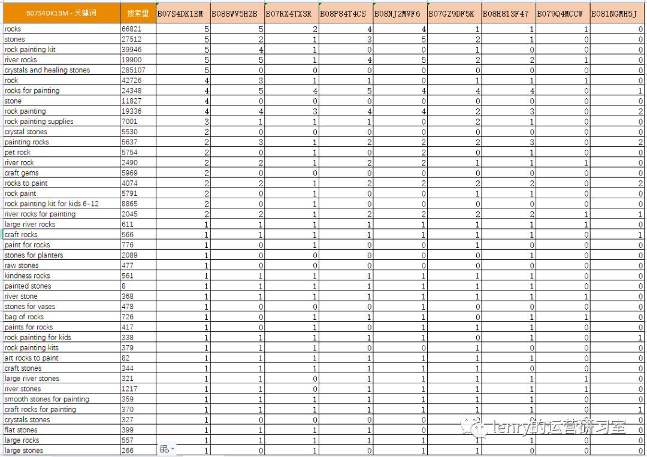Select the 'kindness rocks' keyword cell
This screenshot has height=457, width=647.
coord(62,276)
